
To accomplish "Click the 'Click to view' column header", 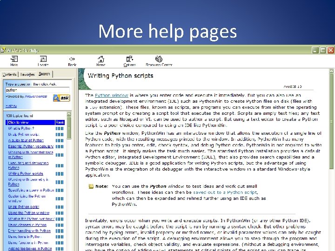I will [31, 122].
